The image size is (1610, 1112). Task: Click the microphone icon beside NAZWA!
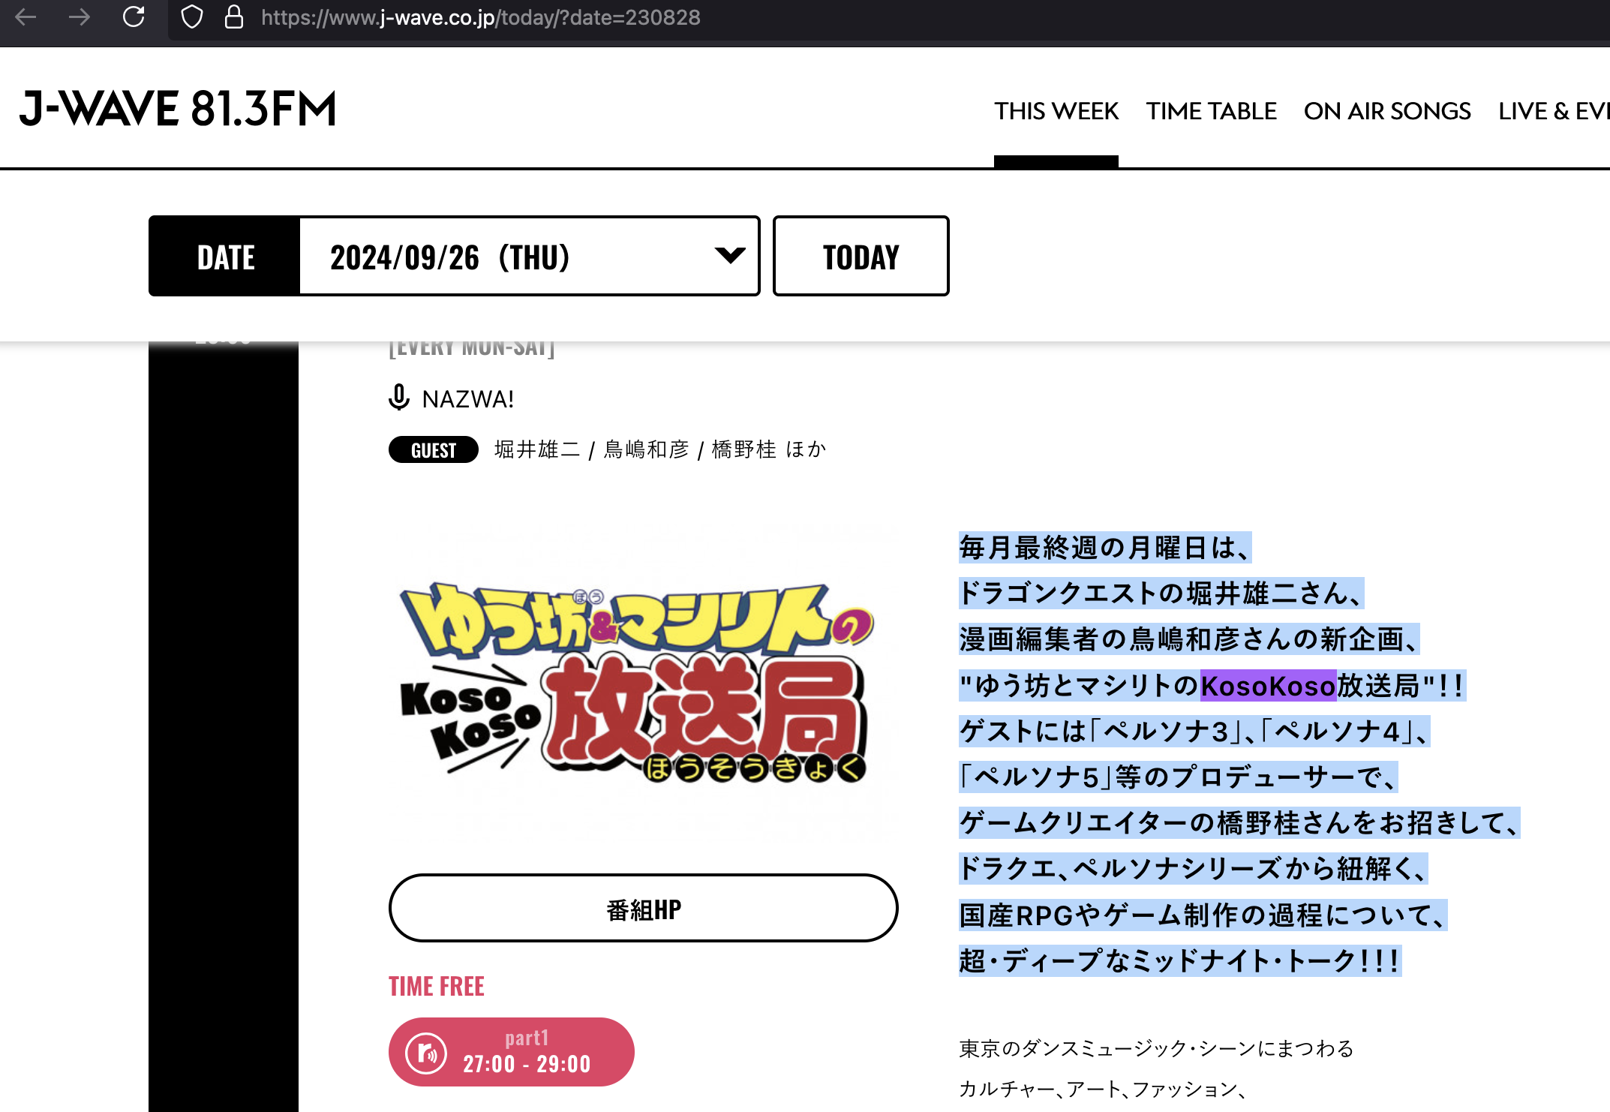398,398
